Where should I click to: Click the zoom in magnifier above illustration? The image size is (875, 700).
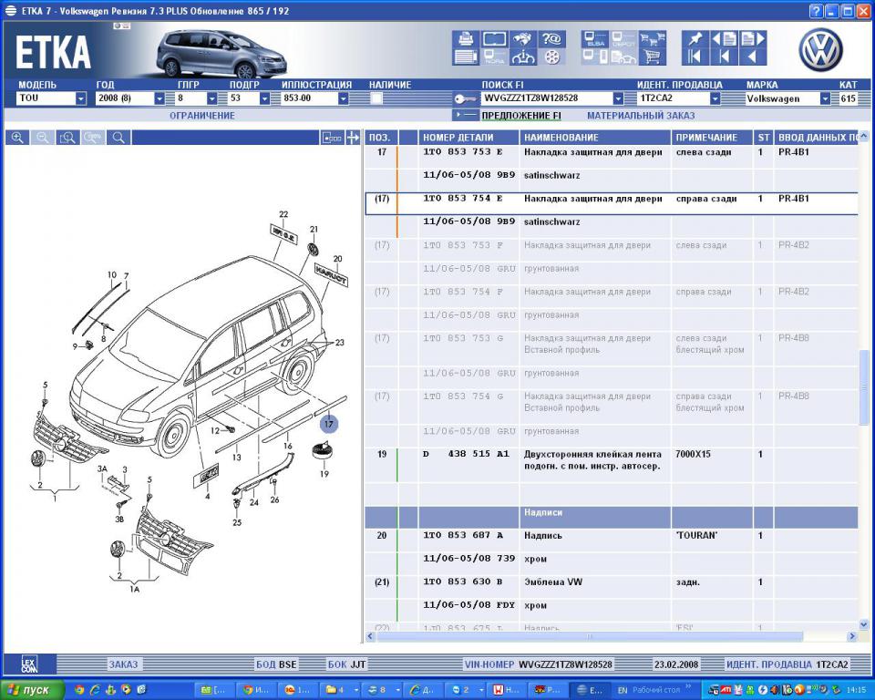(17, 138)
